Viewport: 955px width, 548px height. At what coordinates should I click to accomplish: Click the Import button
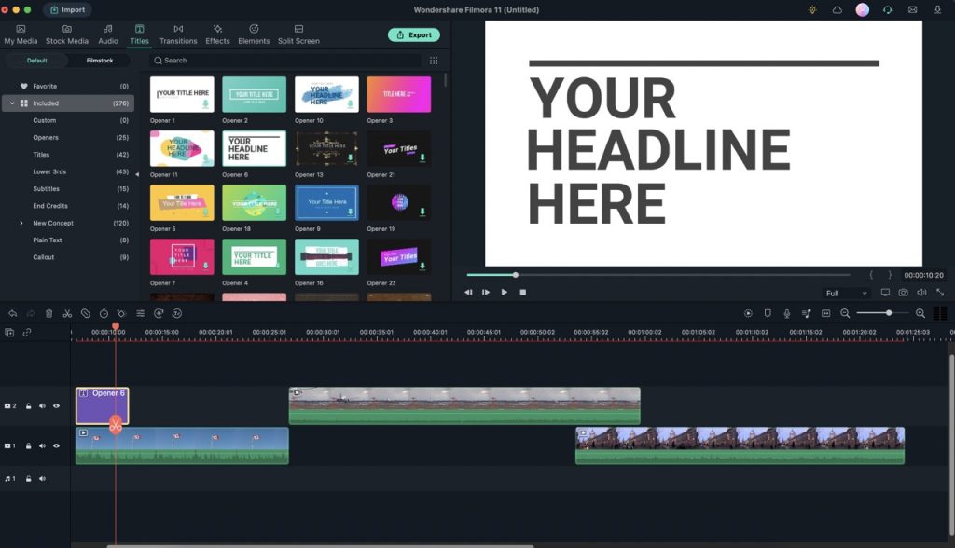(67, 9)
